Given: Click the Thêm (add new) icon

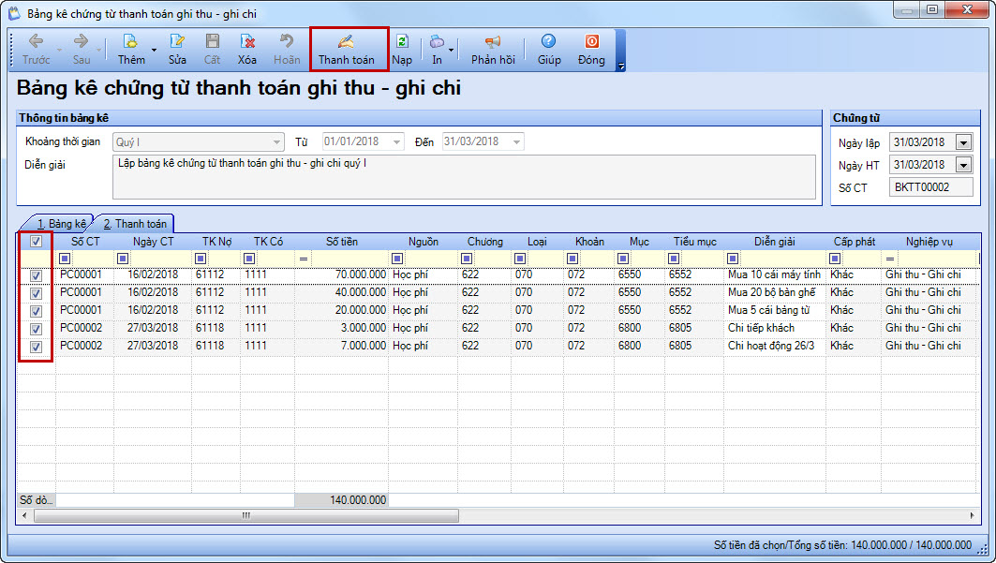Looking at the screenshot, I should [x=130, y=41].
